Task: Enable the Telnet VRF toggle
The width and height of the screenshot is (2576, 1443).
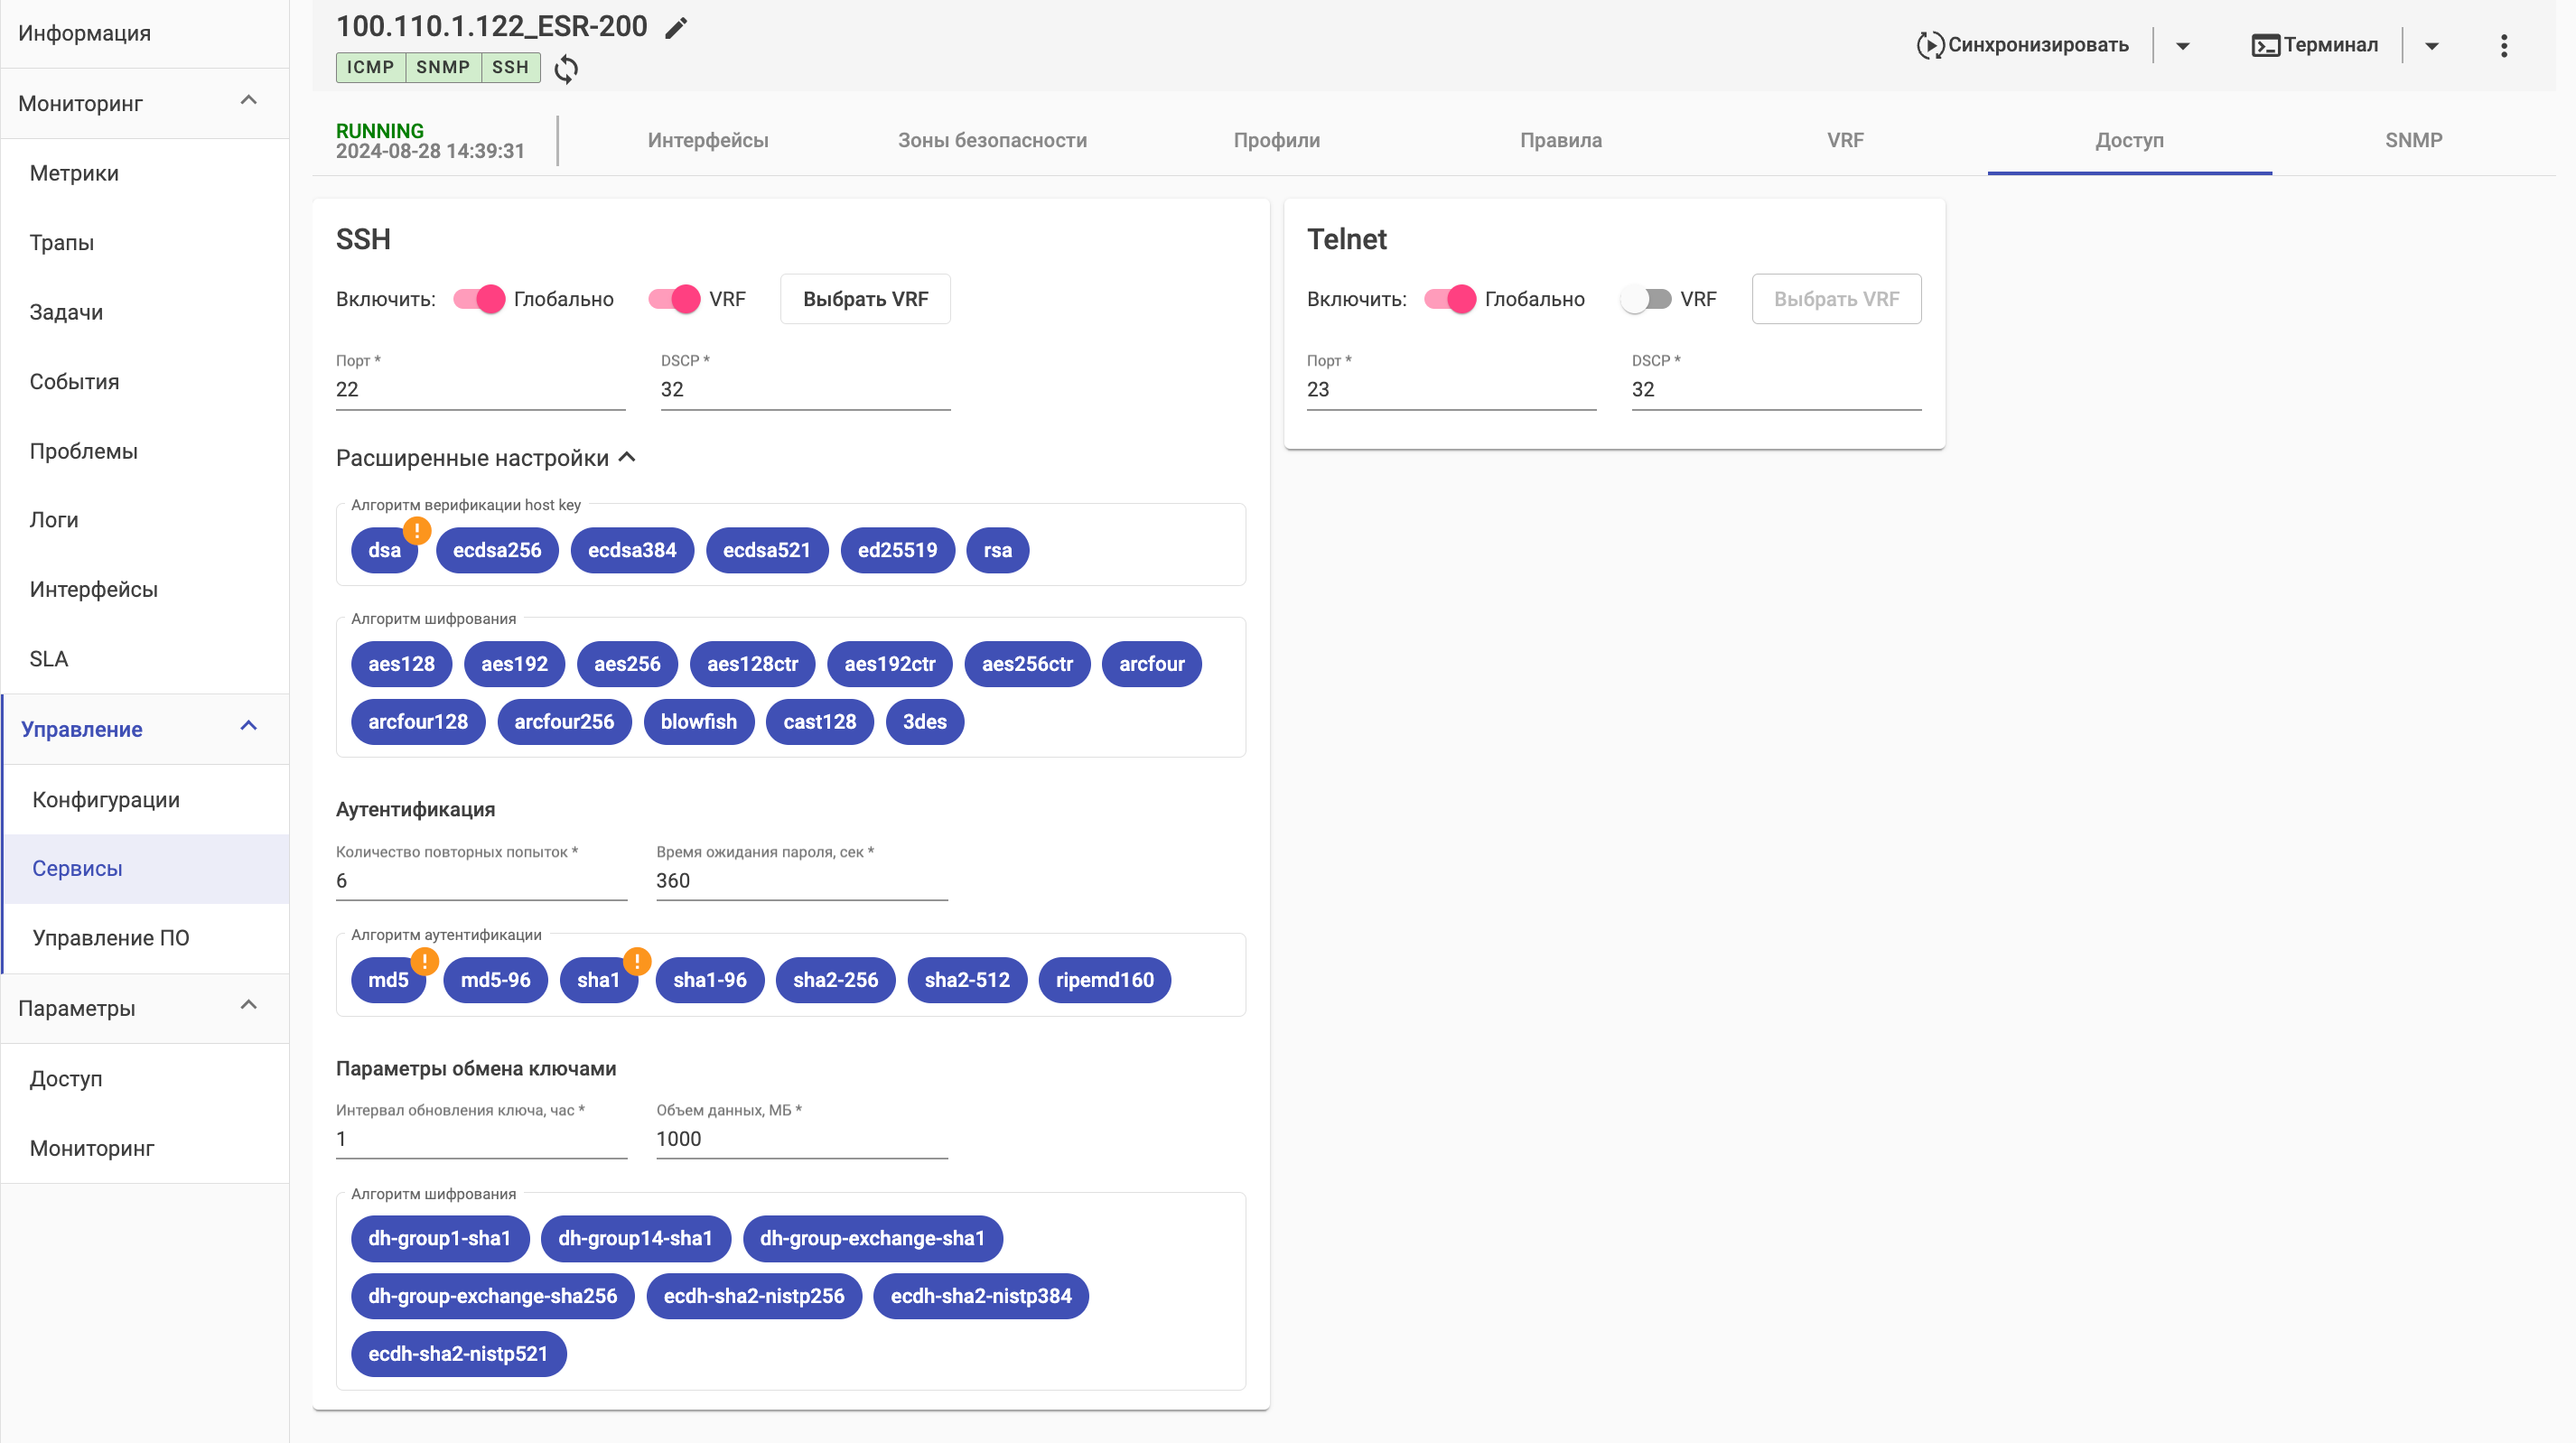Action: tap(1645, 299)
